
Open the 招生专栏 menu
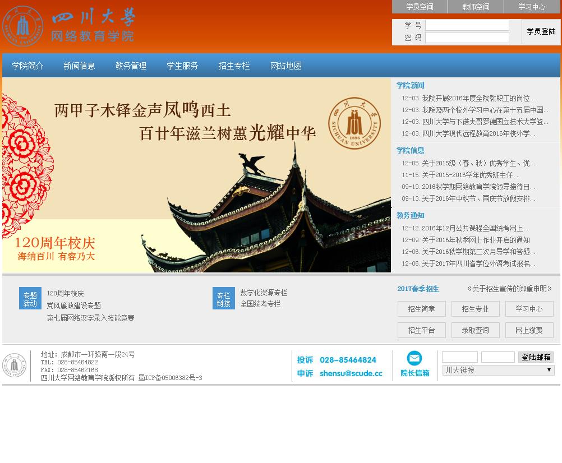[x=234, y=66]
